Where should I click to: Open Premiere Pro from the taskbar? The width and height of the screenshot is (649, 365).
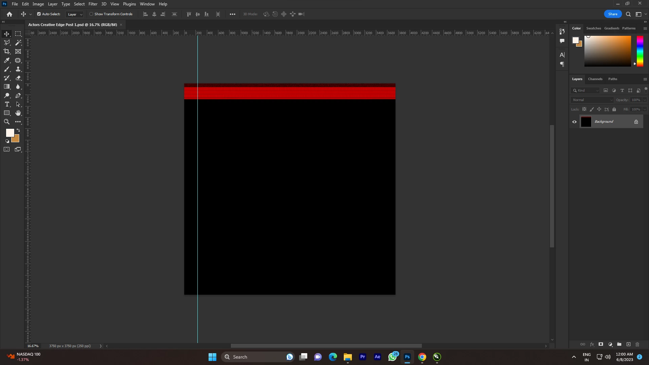tap(363, 357)
